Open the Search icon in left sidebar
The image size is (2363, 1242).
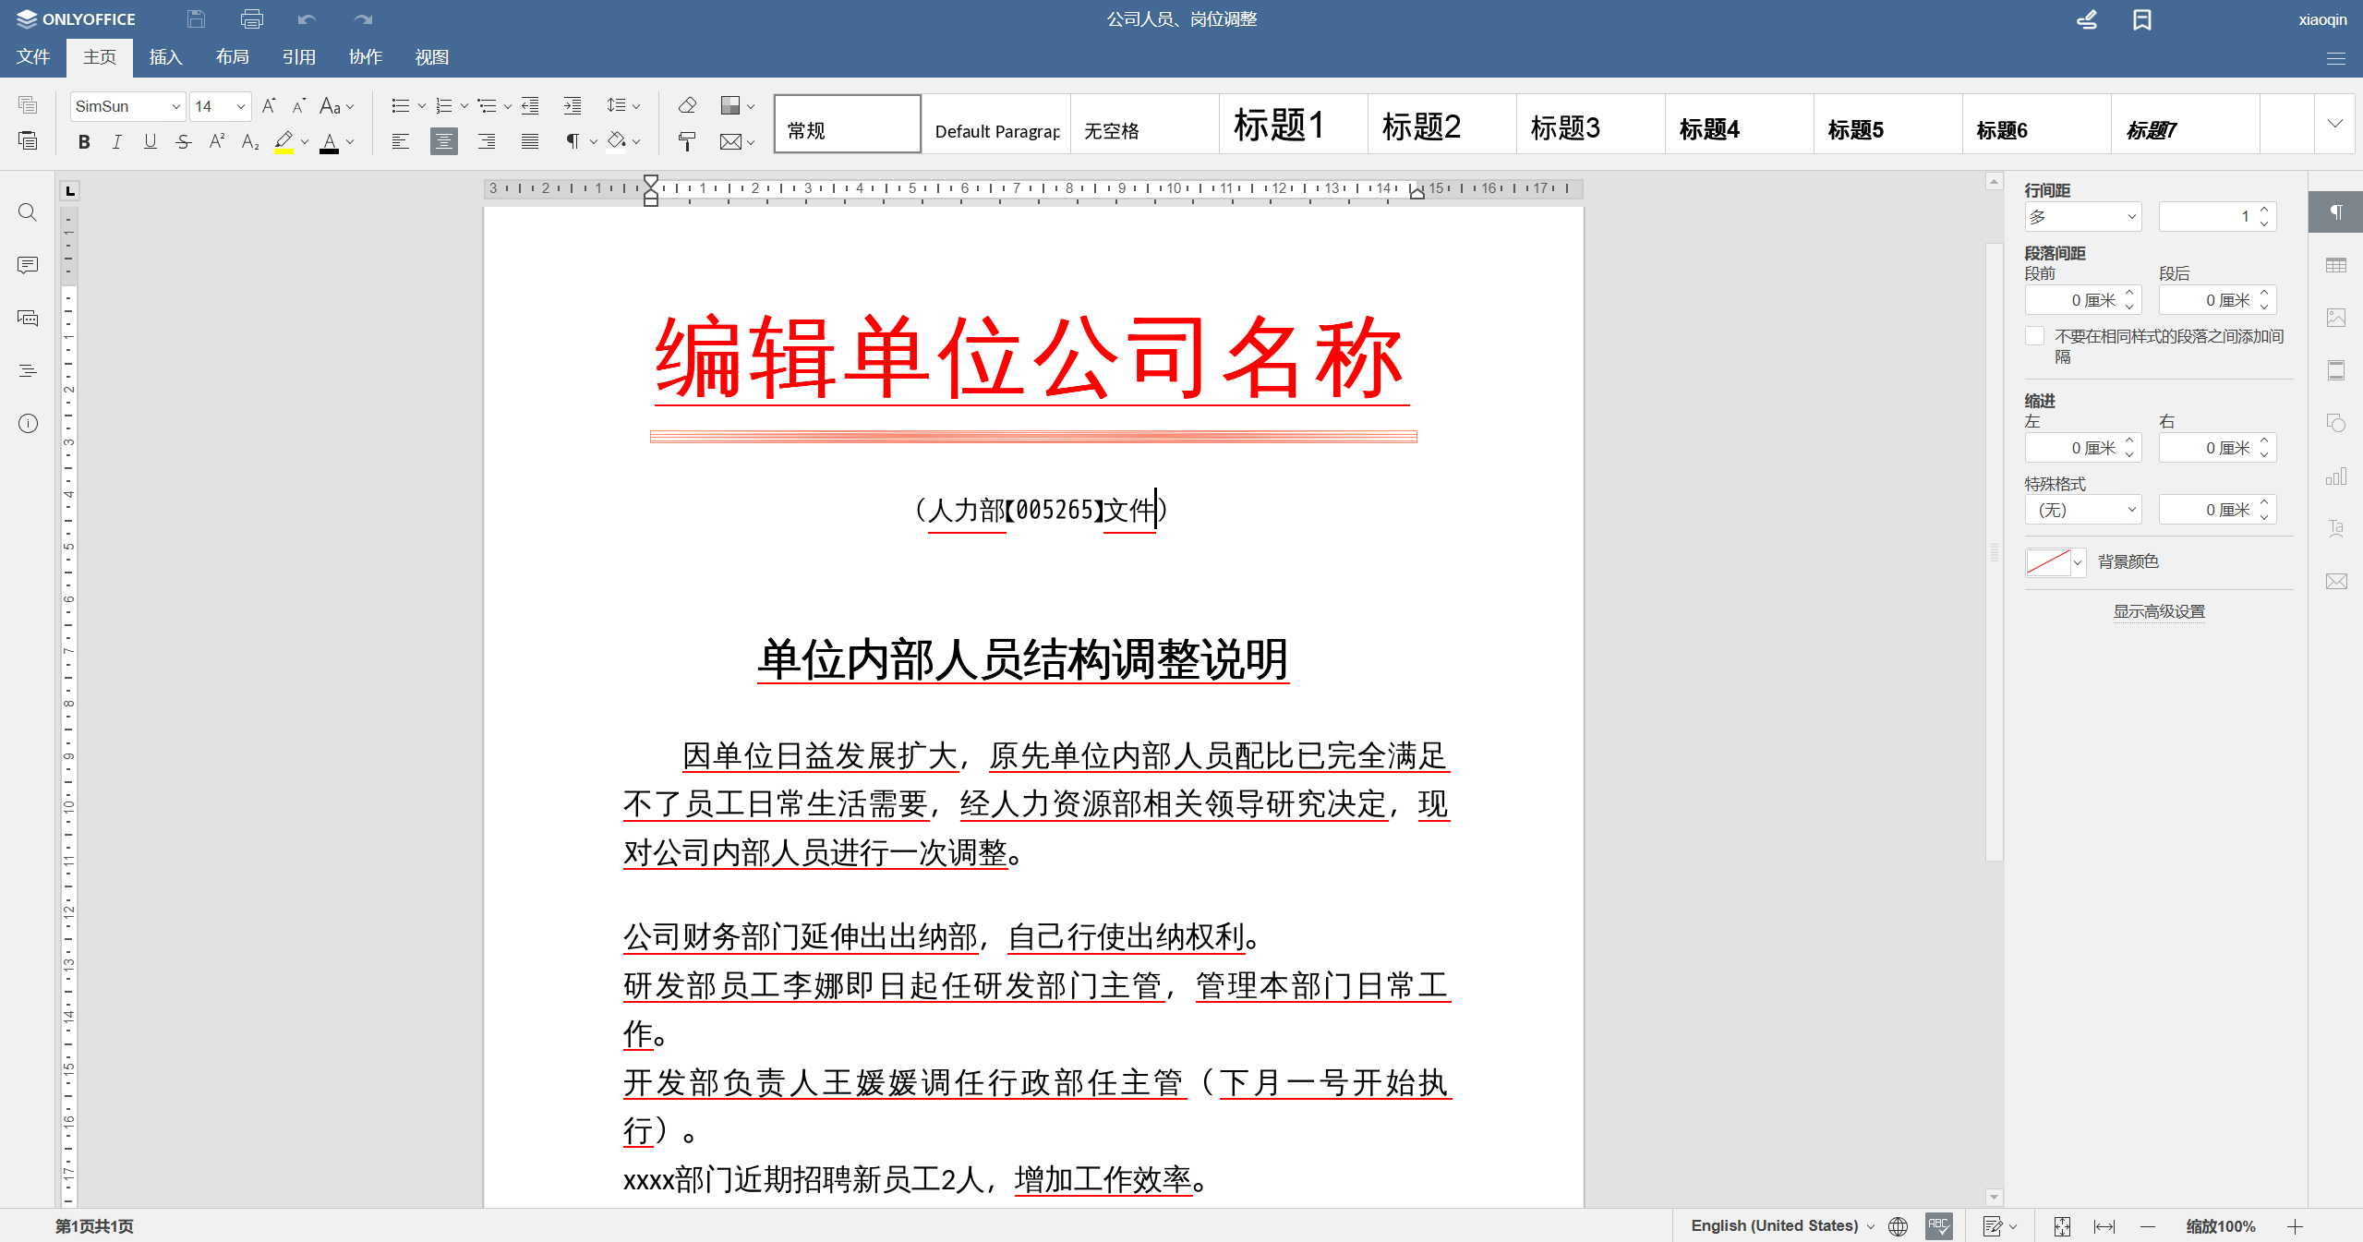point(28,212)
